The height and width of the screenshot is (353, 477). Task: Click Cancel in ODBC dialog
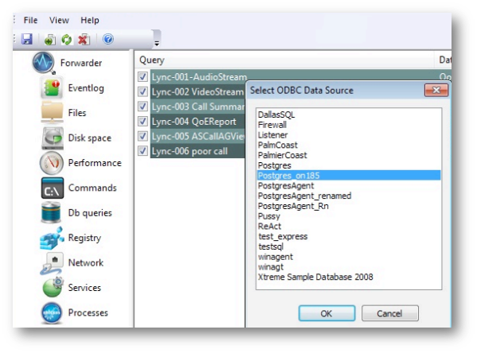click(x=389, y=313)
